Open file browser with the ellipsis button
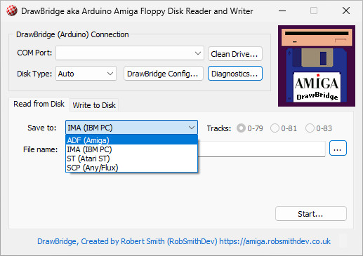This screenshot has height=256, width=363. pos(338,148)
